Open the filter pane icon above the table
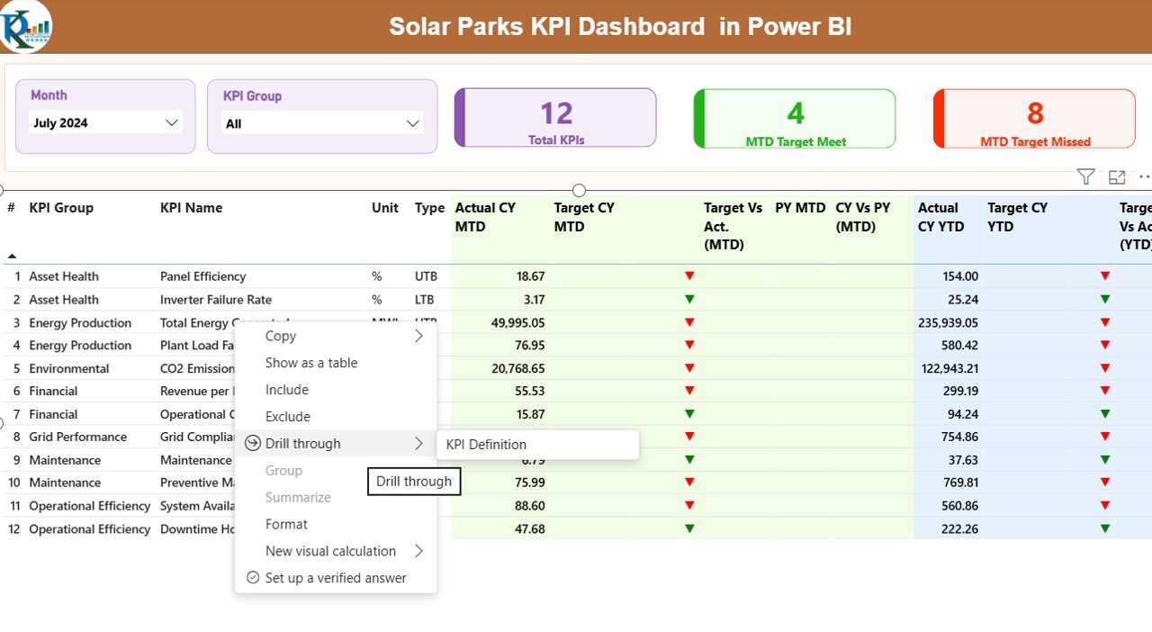1152x632 pixels. (1085, 177)
